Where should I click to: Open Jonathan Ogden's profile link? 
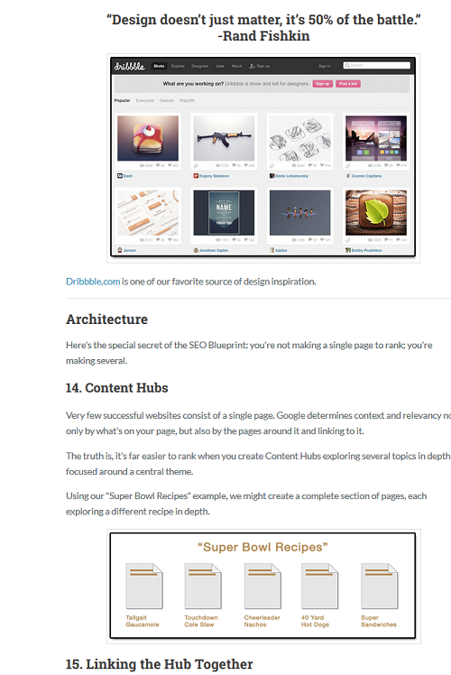[214, 250]
